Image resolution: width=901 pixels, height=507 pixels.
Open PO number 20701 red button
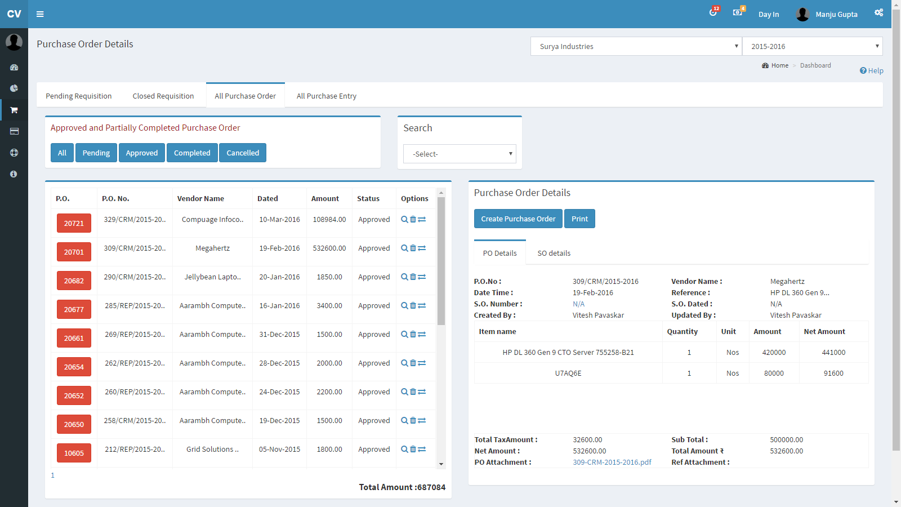pos(74,252)
